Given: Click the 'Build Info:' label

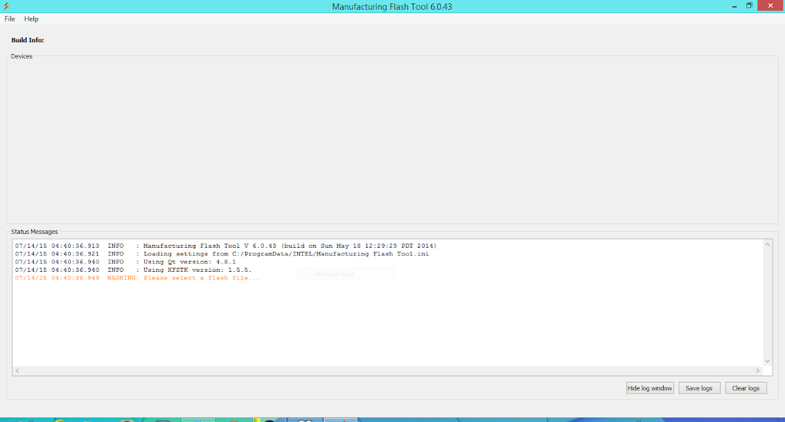Looking at the screenshot, I should click(28, 40).
